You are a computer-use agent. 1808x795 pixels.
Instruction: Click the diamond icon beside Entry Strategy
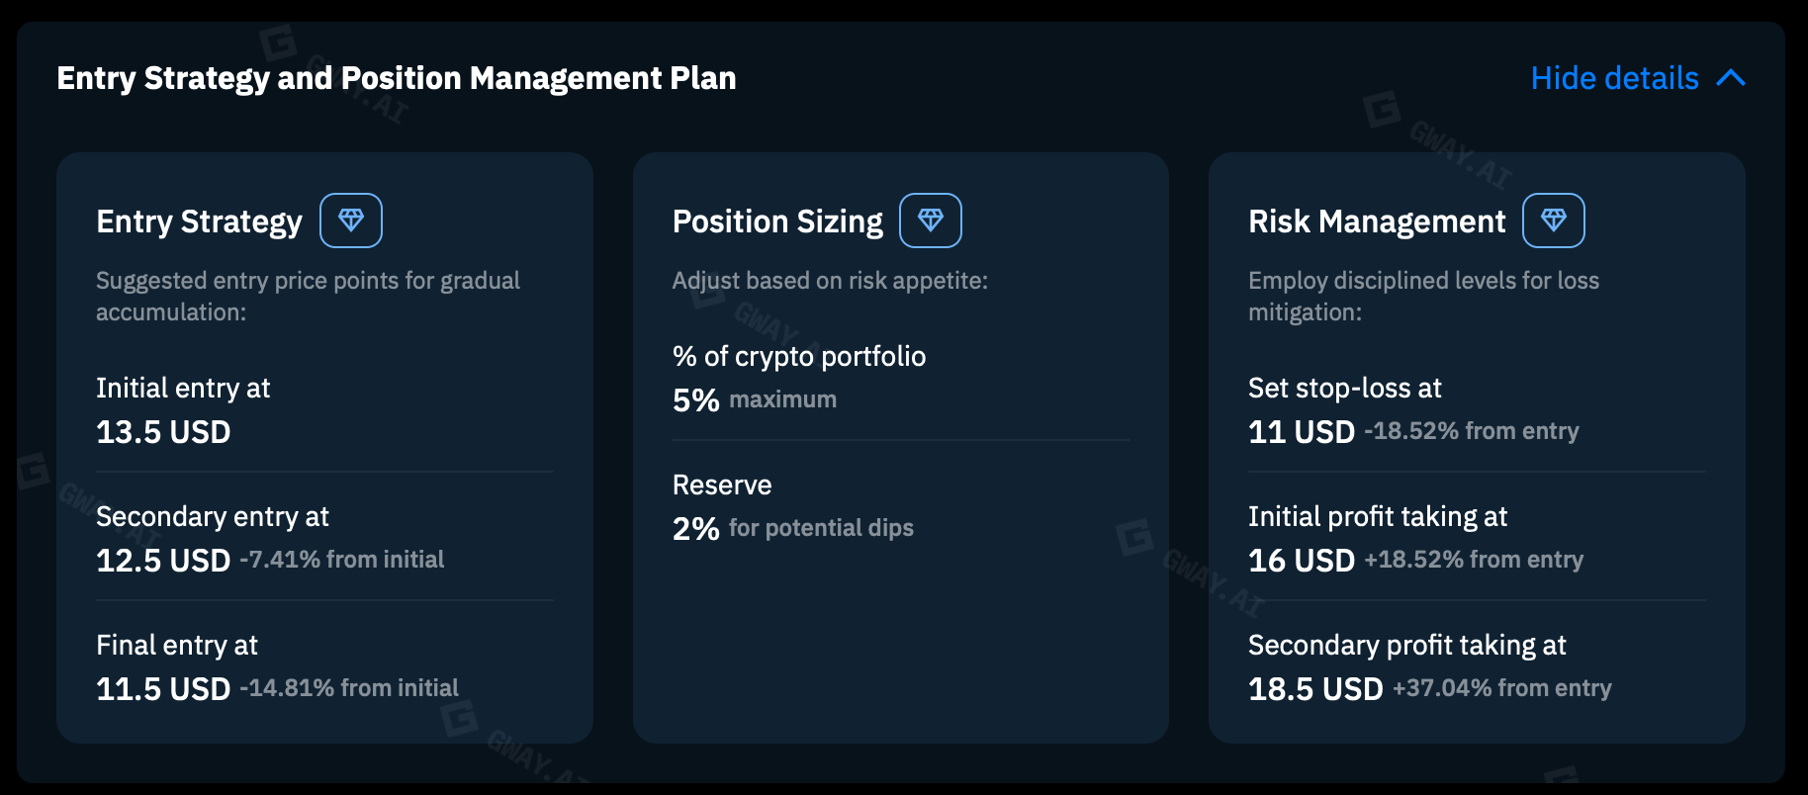[x=351, y=221]
